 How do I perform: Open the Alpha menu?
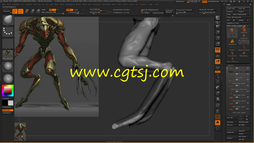click(4, 4)
